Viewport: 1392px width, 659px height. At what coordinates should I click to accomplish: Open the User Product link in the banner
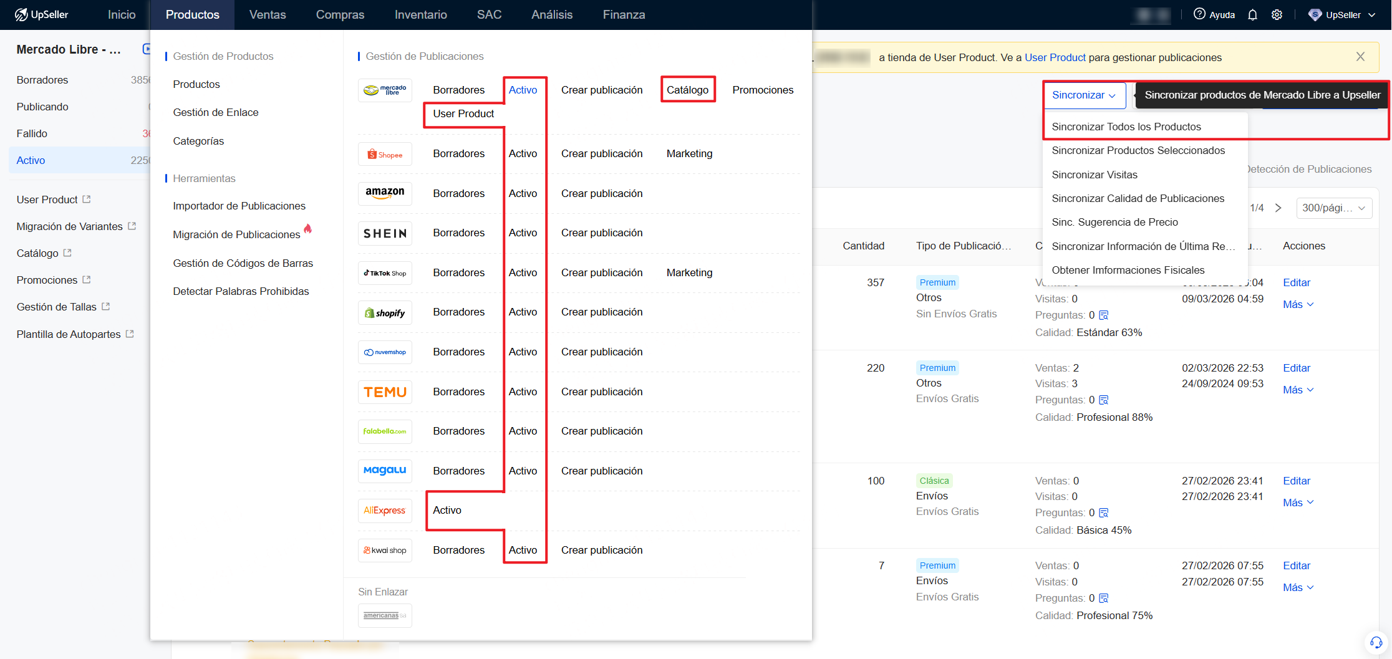[x=1055, y=57]
